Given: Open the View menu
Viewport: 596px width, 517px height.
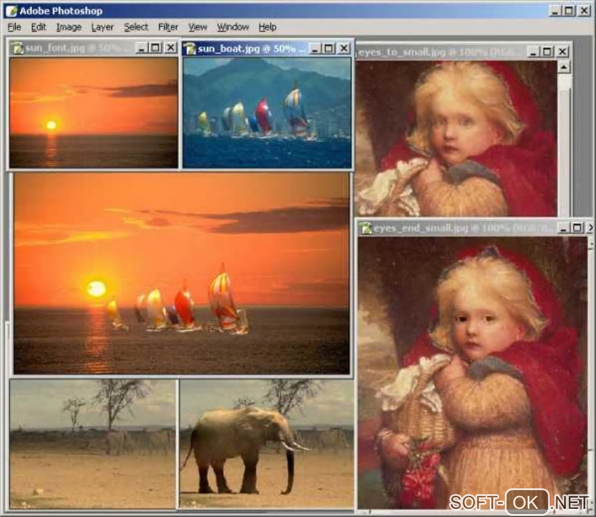Looking at the screenshot, I should [197, 27].
